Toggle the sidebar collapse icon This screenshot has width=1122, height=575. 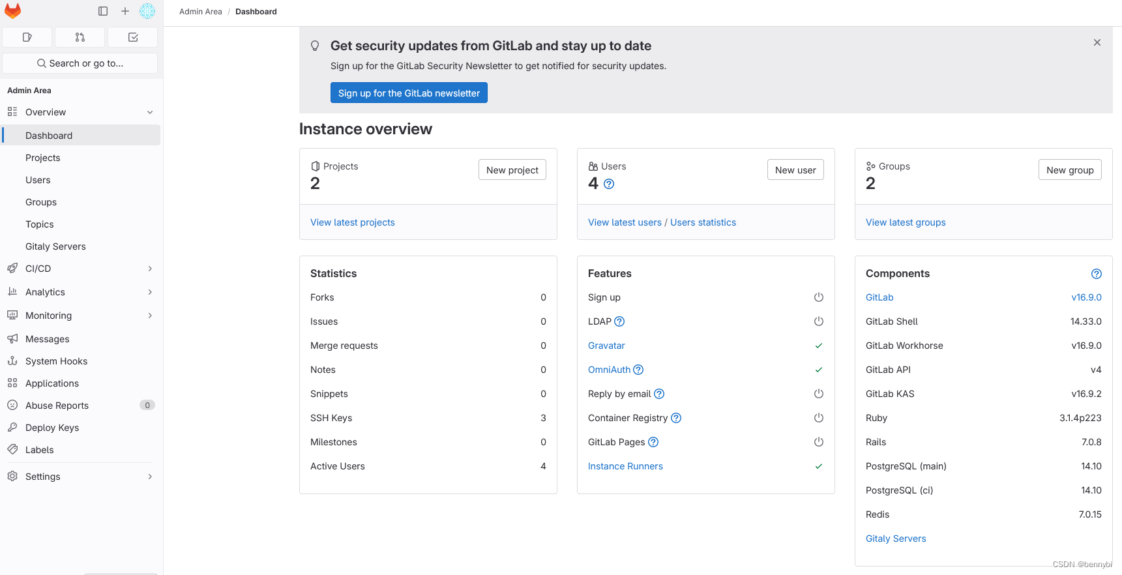pos(103,11)
